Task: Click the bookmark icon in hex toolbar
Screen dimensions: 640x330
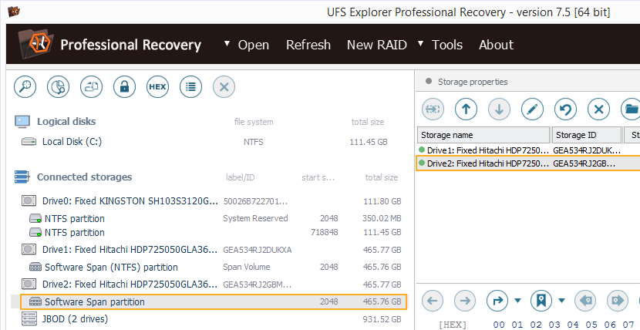Action: [x=541, y=301]
